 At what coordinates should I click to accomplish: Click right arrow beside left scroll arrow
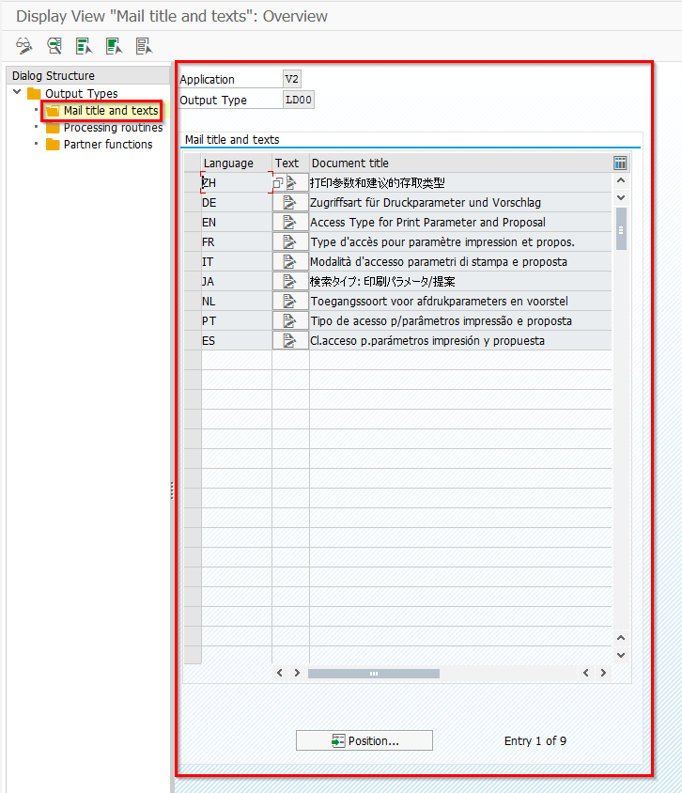(297, 673)
